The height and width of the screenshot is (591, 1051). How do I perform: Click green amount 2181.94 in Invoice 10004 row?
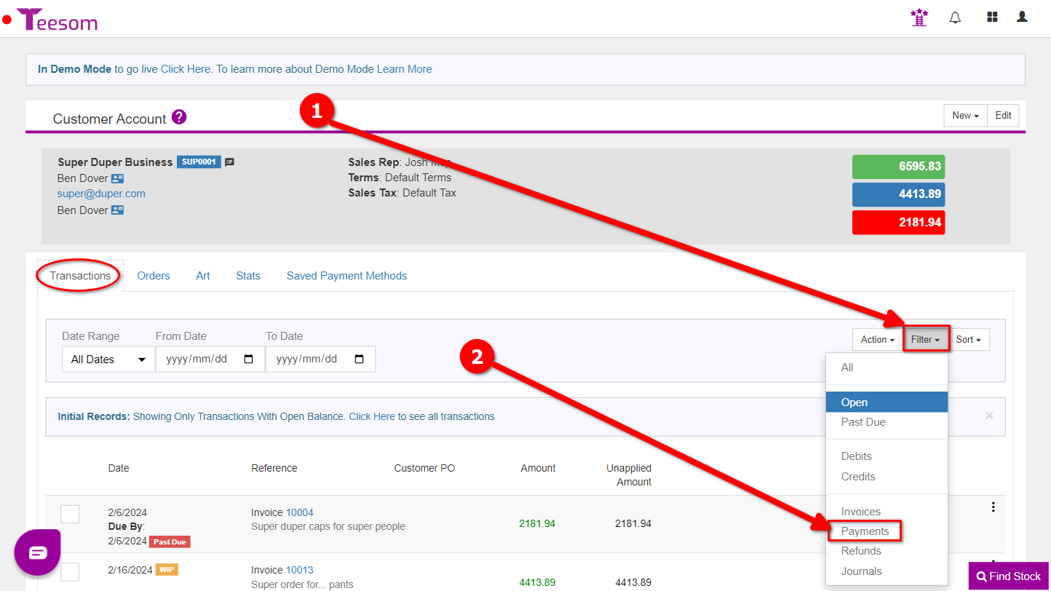[537, 523]
